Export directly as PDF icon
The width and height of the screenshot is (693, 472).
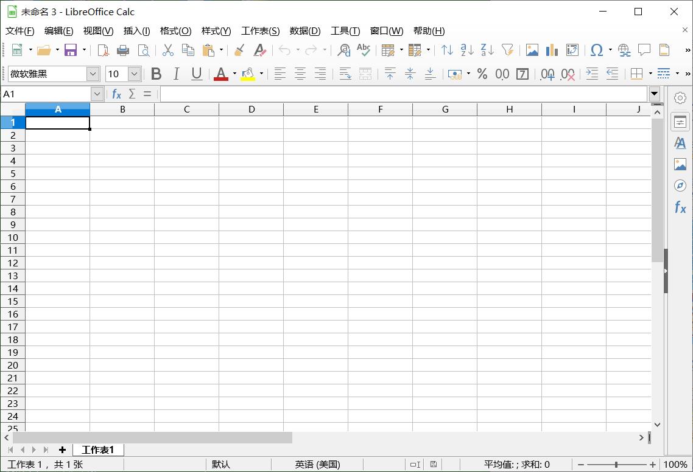pyautogui.click(x=103, y=50)
